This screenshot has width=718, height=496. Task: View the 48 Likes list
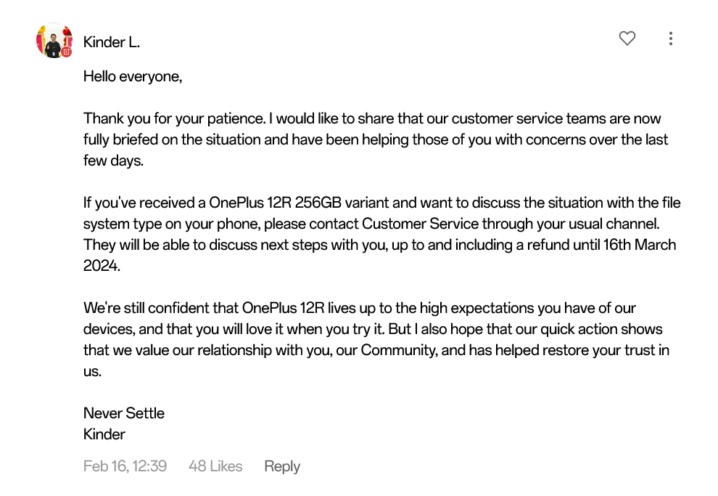pos(215,466)
